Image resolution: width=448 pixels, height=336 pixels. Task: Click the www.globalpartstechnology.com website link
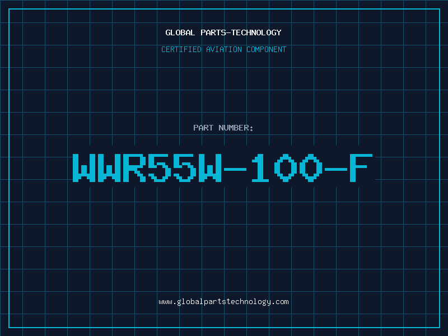pyautogui.click(x=223, y=302)
